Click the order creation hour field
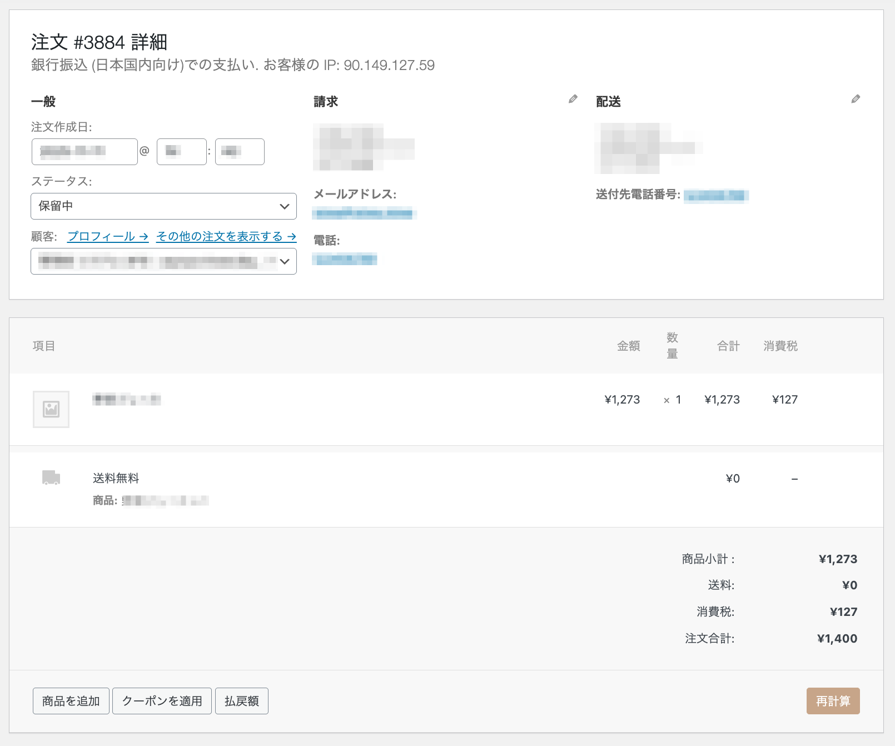Image resolution: width=895 pixels, height=746 pixels. click(181, 152)
